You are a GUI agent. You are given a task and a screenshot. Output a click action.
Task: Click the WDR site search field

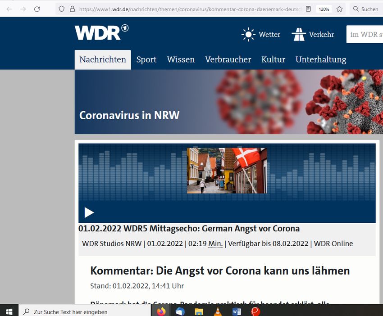tap(364, 35)
